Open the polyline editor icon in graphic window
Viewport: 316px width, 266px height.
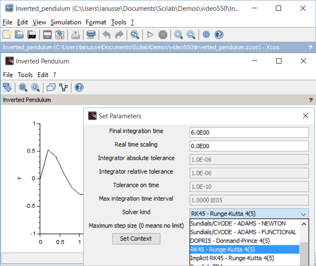coord(63,87)
